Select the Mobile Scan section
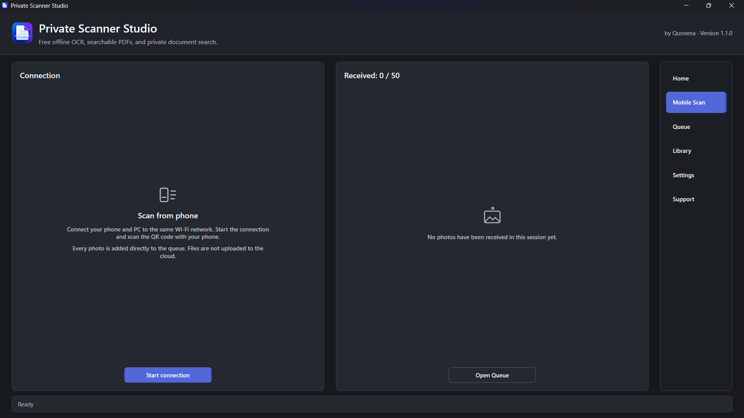 (x=696, y=103)
